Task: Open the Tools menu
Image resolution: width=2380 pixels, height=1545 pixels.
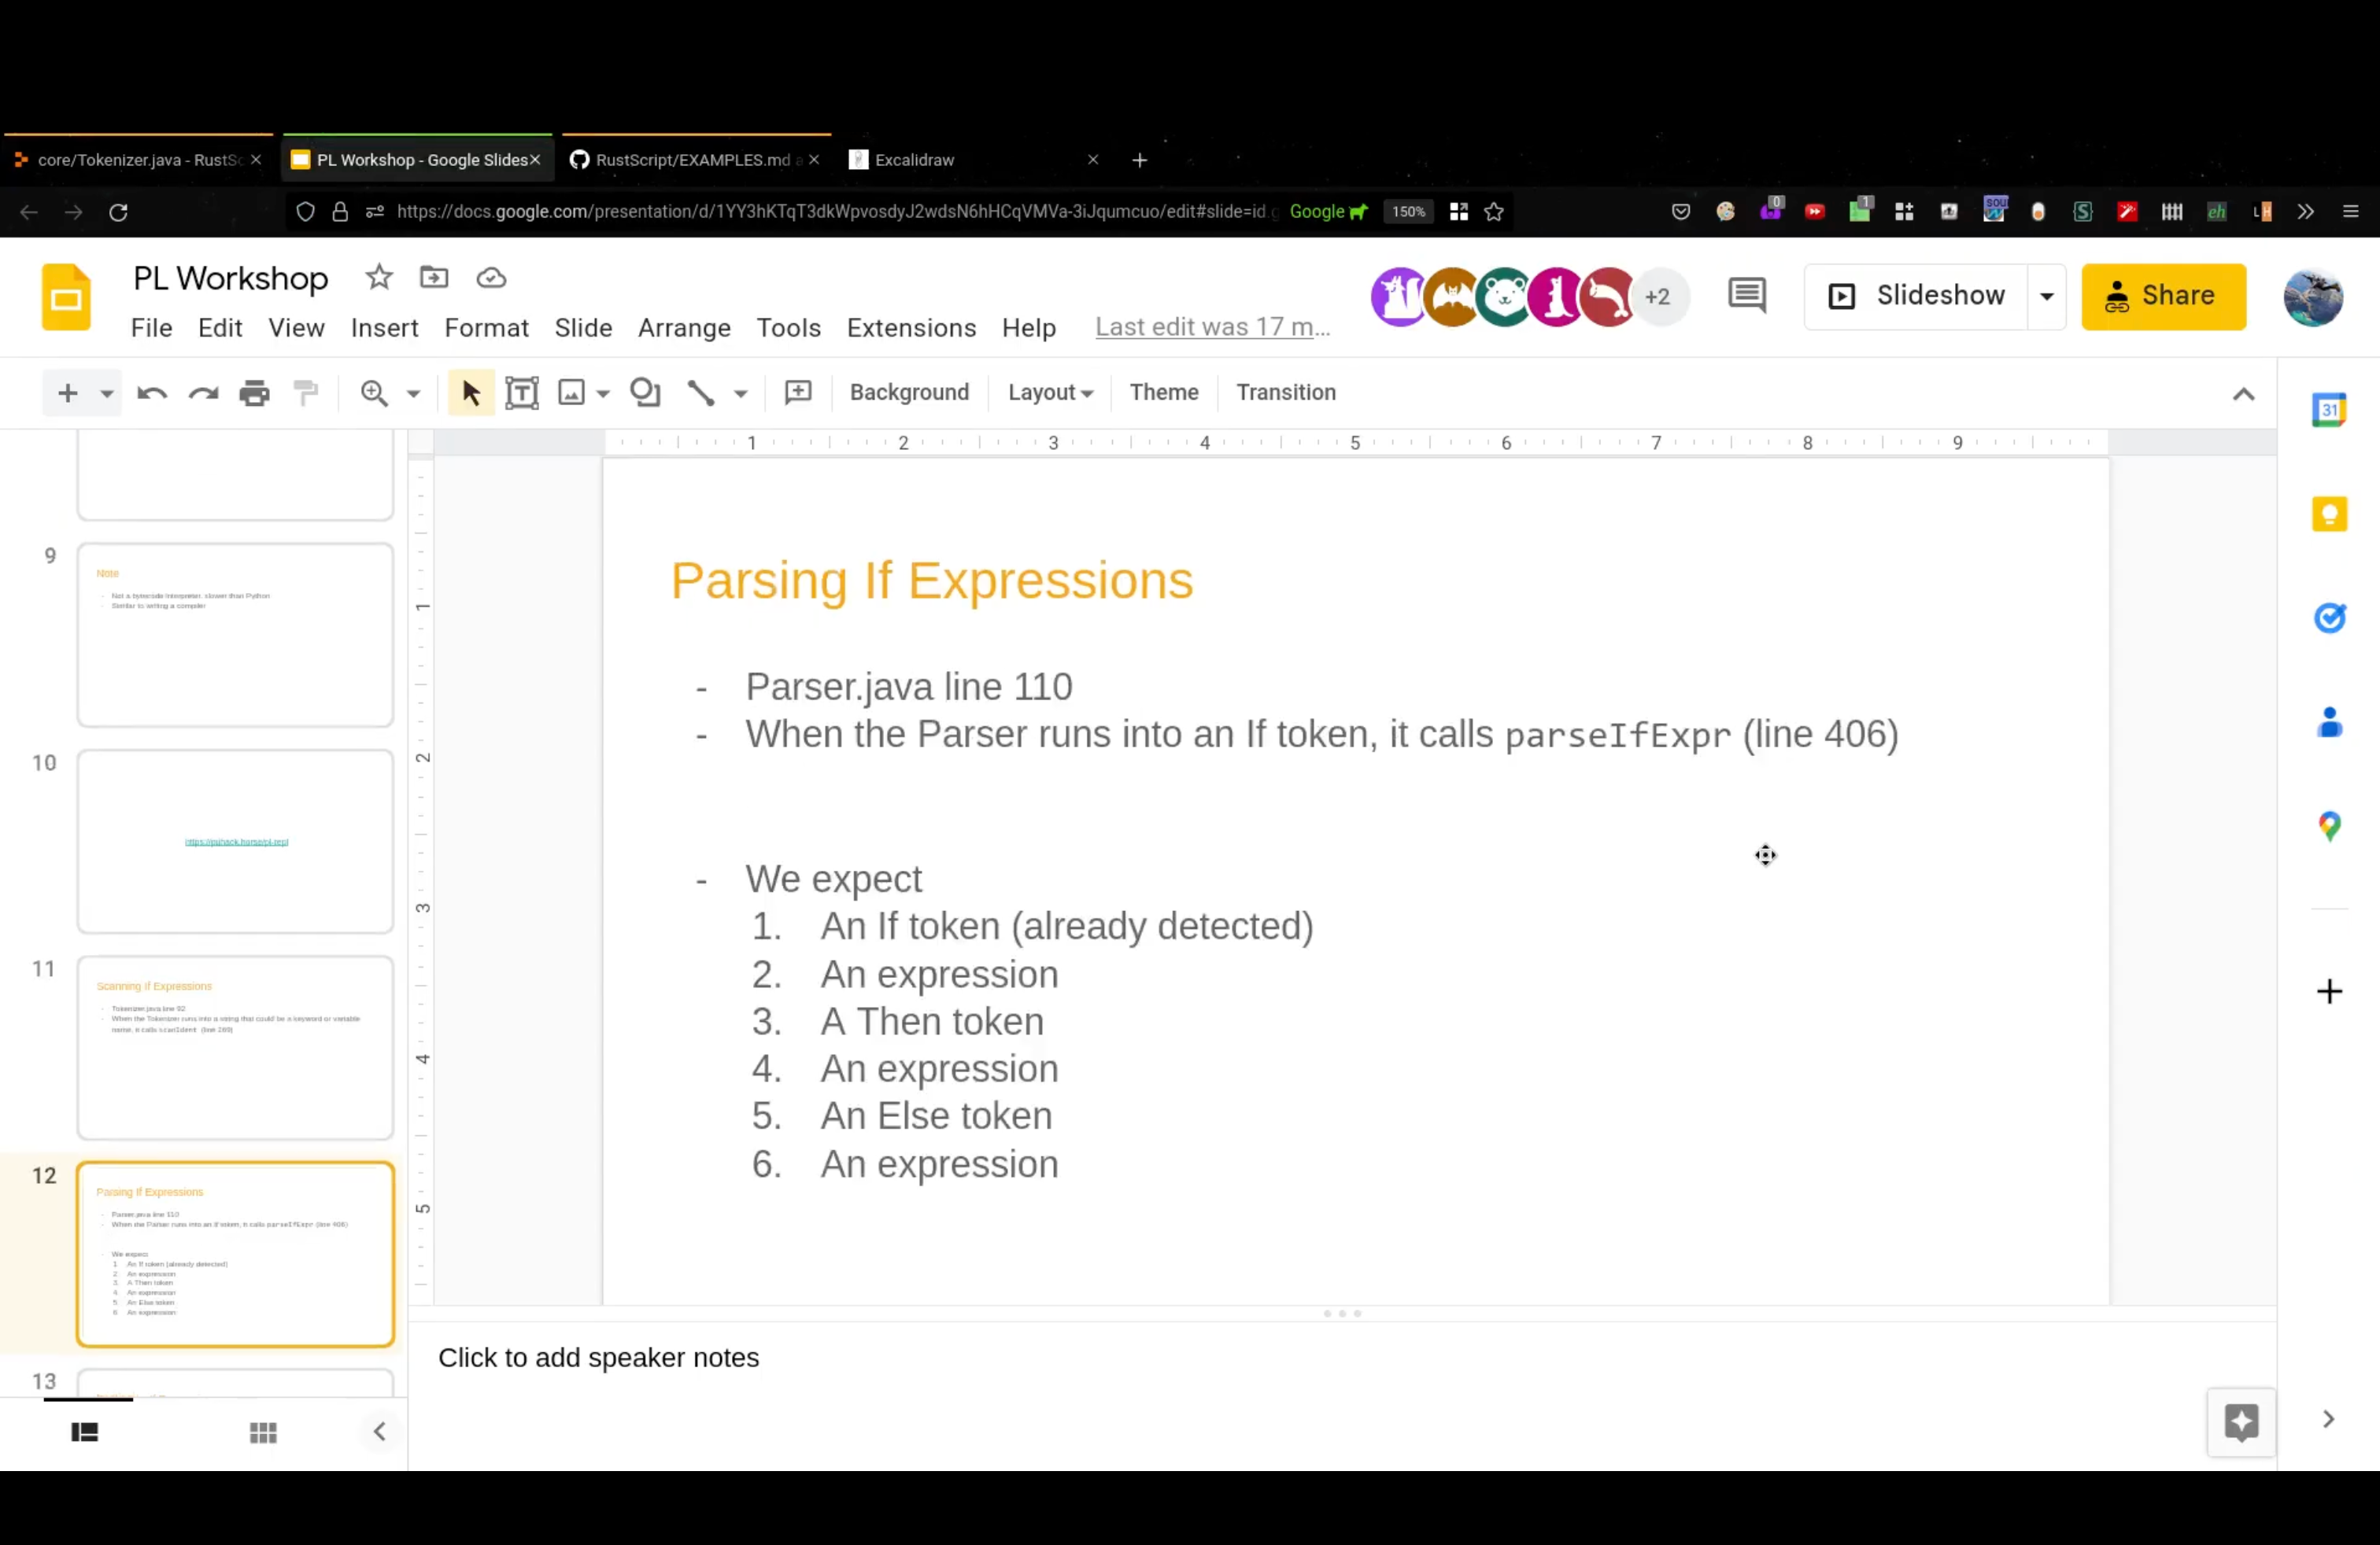Action: 789,328
